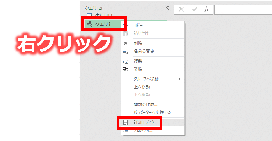Choose 貼り付け from the context menu
Viewport: 272px width, 141px height.
[x=141, y=33]
